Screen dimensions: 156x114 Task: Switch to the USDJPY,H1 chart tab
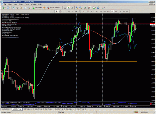click(x=38, y=109)
